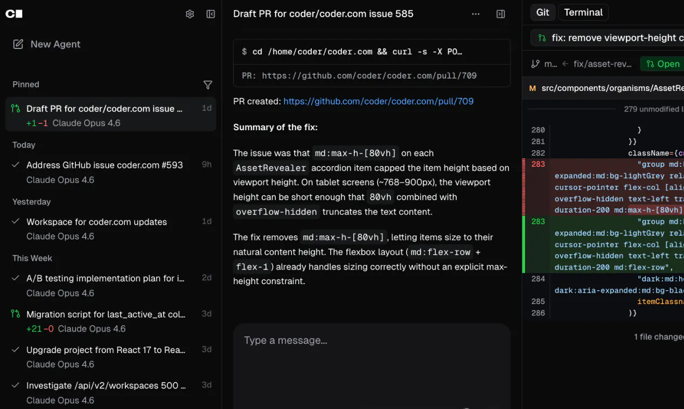Click the New Agent compose icon

point(18,44)
